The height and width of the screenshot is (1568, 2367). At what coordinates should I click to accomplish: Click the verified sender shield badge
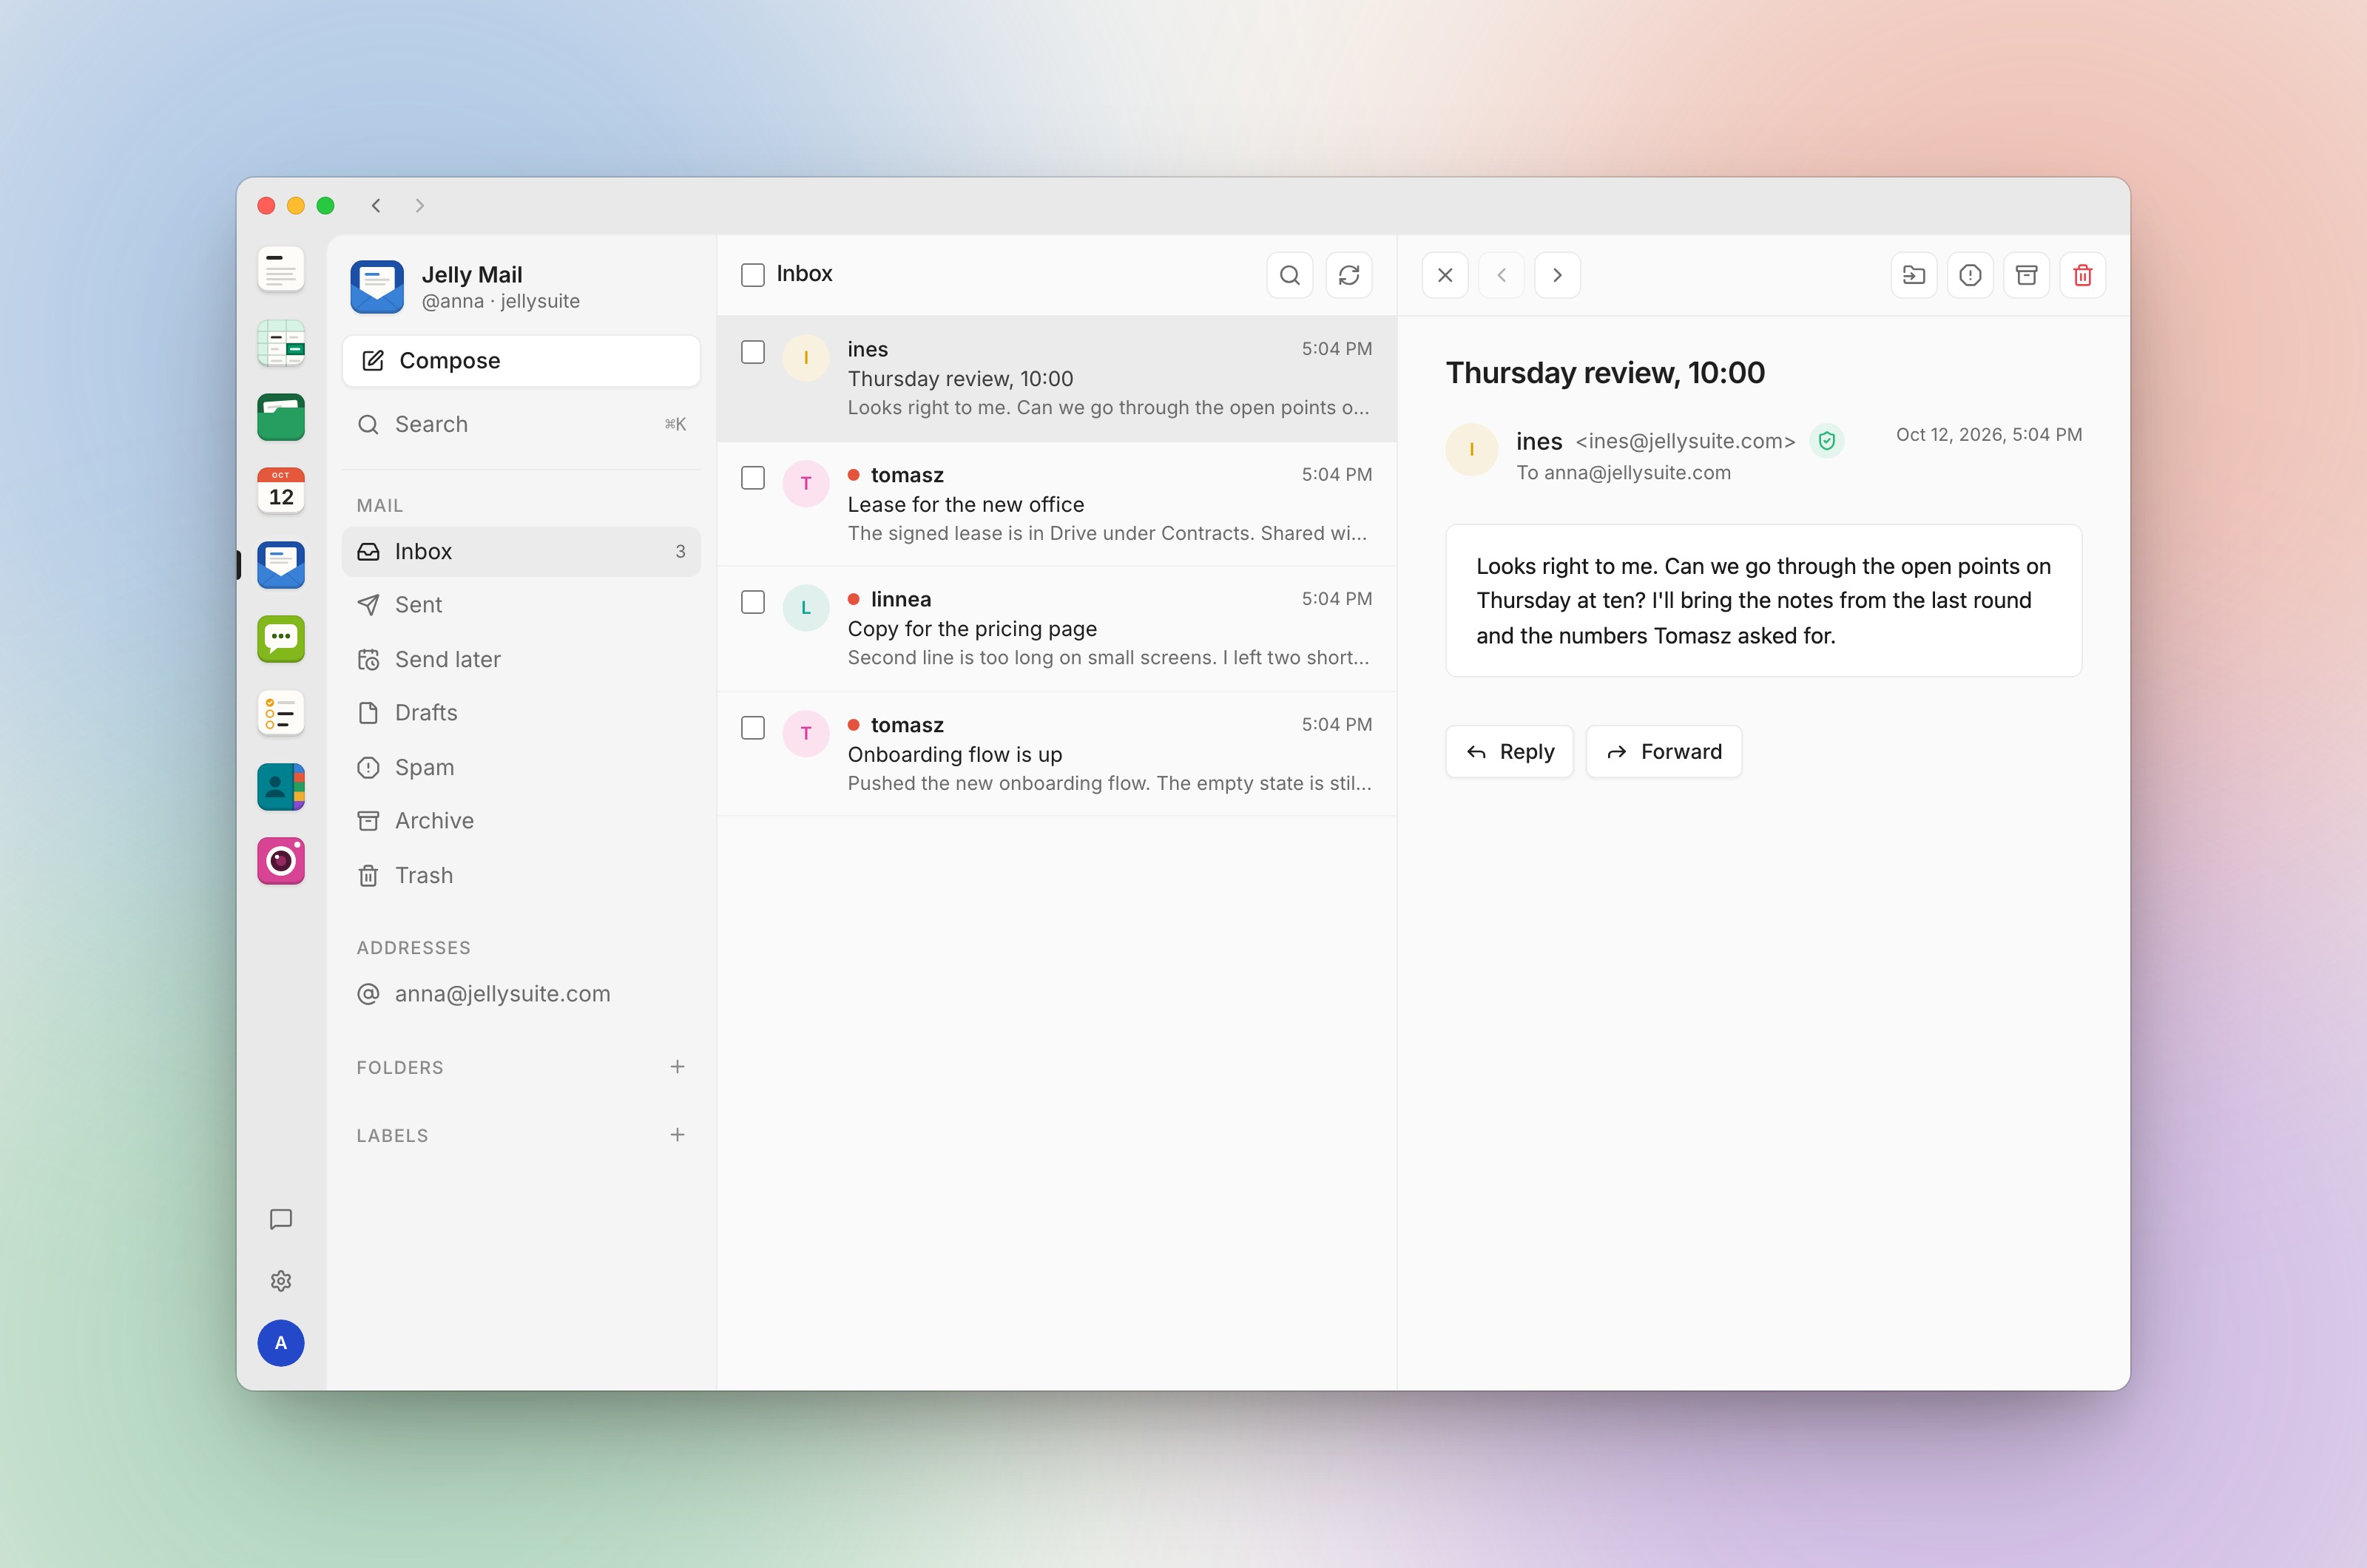(x=1827, y=441)
